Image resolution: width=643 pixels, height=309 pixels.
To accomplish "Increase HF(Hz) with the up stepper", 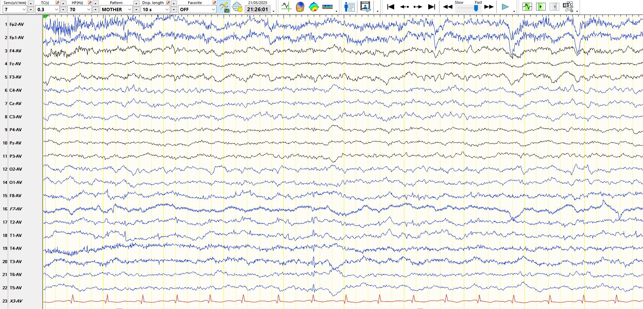I will point(96,3).
